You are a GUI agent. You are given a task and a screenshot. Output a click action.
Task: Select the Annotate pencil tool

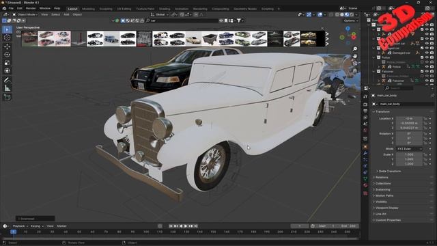(x=8, y=81)
